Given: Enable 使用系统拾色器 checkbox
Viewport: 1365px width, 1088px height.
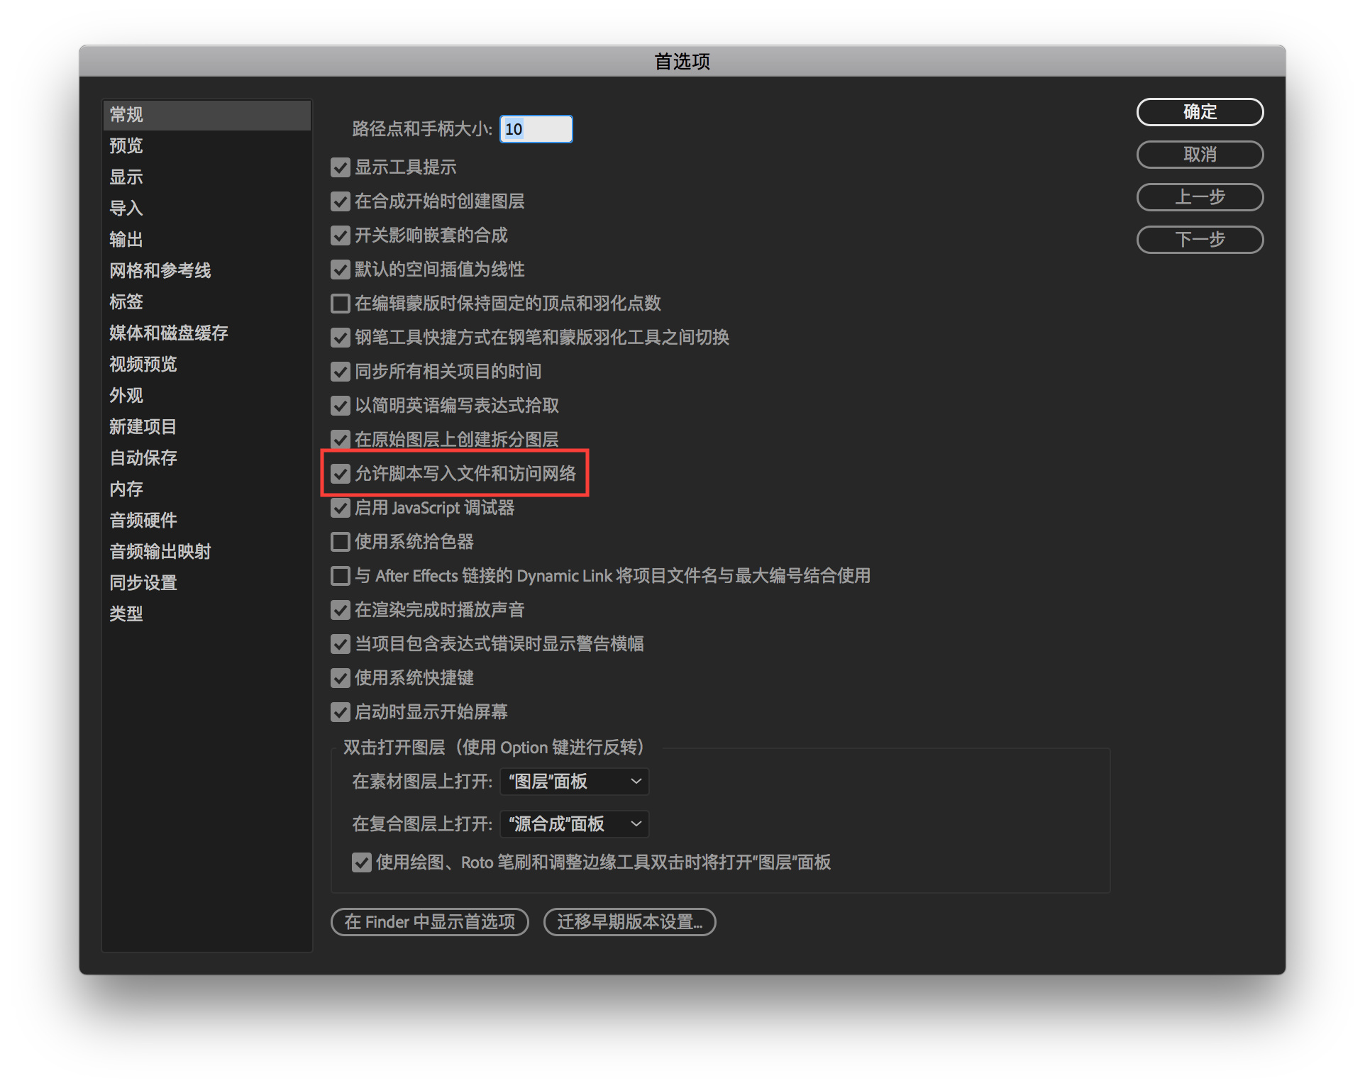Looking at the screenshot, I should (341, 542).
